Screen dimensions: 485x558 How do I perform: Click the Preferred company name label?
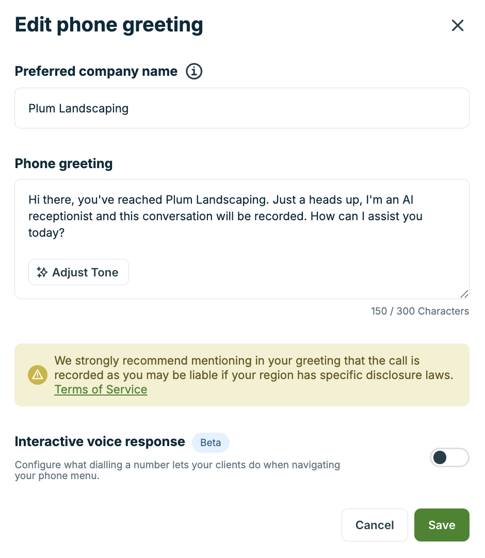click(x=96, y=71)
